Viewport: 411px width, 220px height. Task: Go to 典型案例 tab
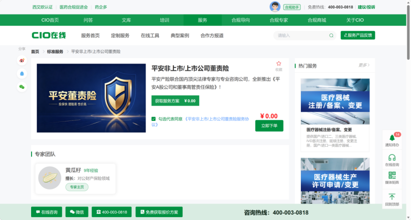click(180, 36)
